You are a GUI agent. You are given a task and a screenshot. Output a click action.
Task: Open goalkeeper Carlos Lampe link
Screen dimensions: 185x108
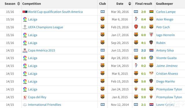pyautogui.click(x=166, y=12)
